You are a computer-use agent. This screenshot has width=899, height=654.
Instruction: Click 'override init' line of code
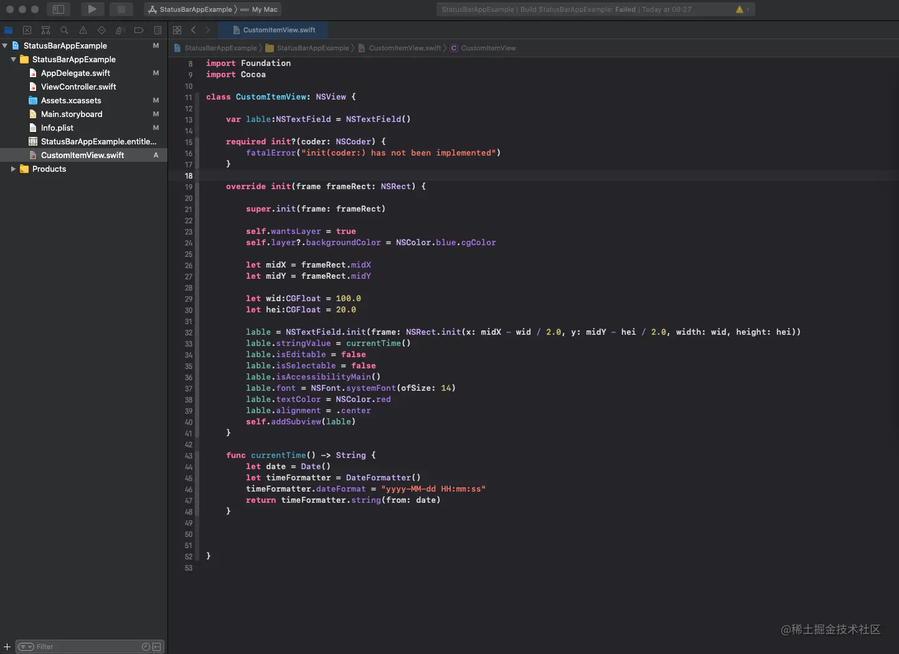pyautogui.click(x=326, y=186)
